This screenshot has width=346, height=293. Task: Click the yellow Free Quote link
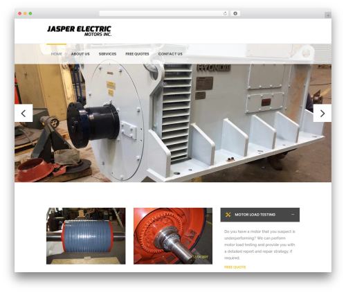(x=235, y=267)
